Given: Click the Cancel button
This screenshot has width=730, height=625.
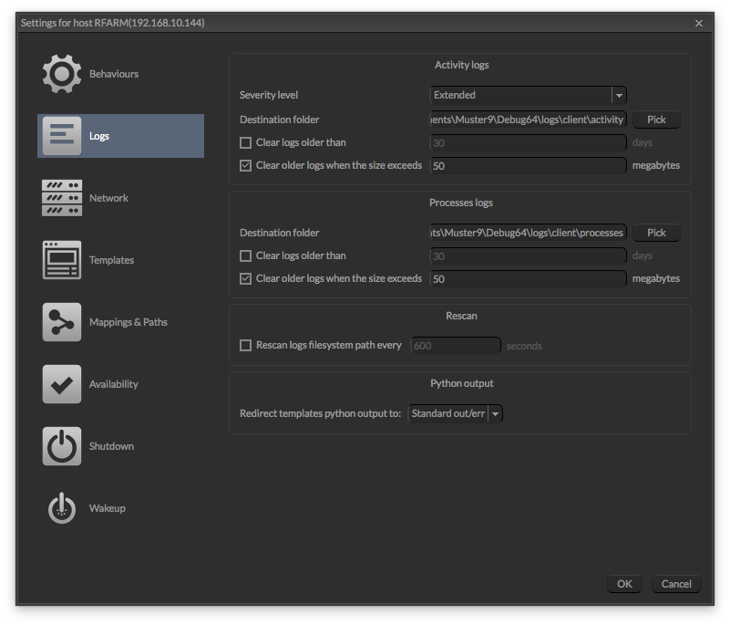Looking at the screenshot, I should [676, 584].
